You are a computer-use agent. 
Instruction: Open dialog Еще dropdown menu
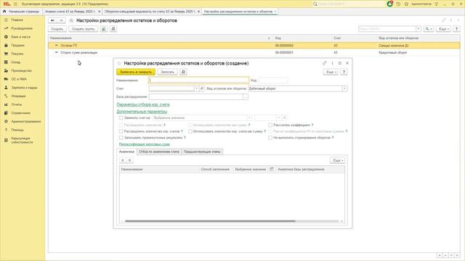[331, 72]
